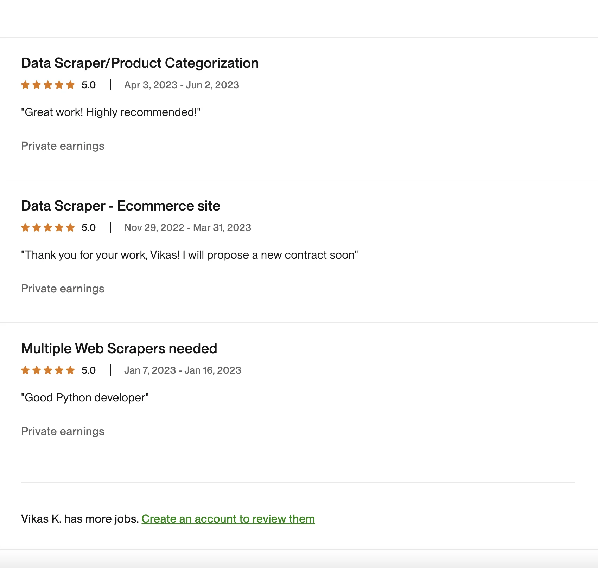This screenshot has height=568, width=598.
Task: Click the Jan 7, 2023 - Jan 16, 2023 date range
Action: coord(183,370)
